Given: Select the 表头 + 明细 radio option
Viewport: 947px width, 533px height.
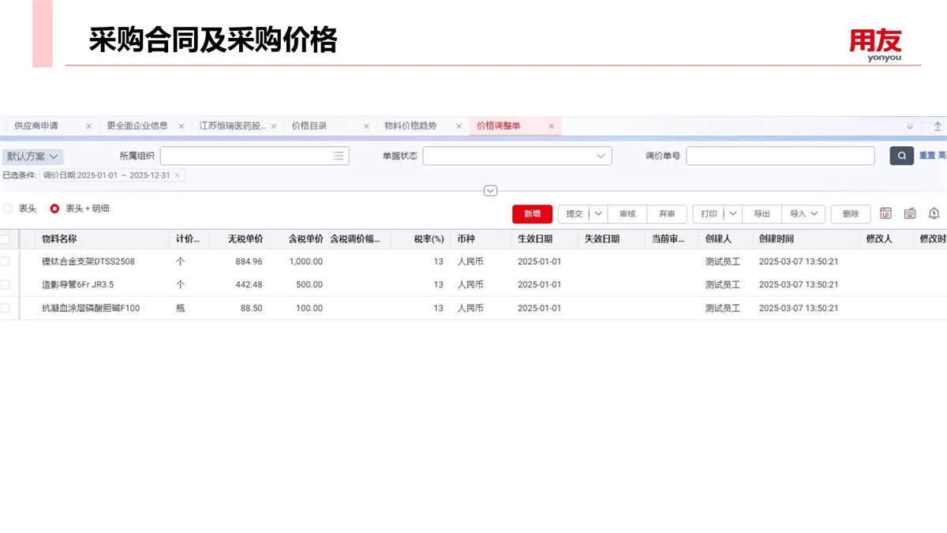Looking at the screenshot, I should tap(55, 208).
